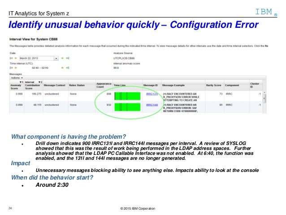Viewport: 286px width, 215px height.
Task: Select contribution score 186.275 cell
Action: coord(36,94)
